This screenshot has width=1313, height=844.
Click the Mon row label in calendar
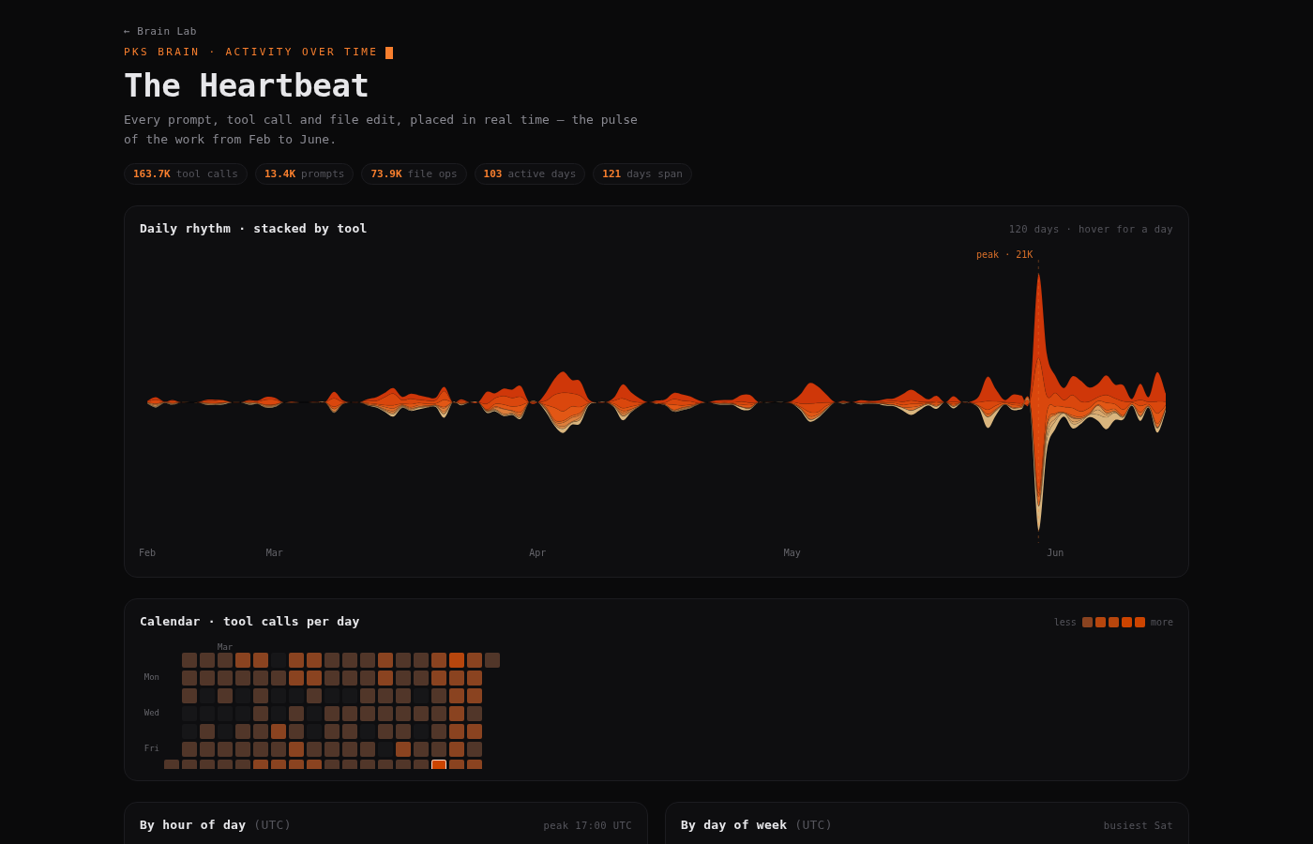[x=152, y=677]
